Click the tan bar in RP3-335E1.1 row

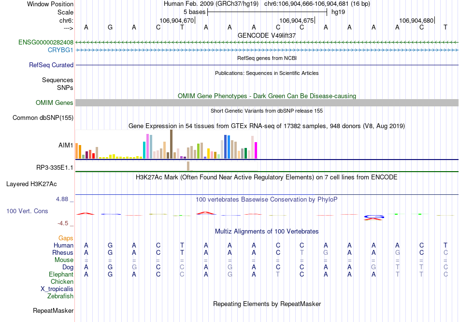click(188, 166)
